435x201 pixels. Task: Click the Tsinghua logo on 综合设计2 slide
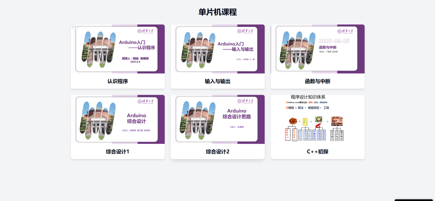click(x=245, y=102)
